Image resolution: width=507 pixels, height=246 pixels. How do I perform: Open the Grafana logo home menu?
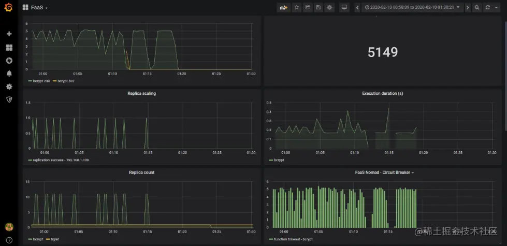[x=9, y=8]
